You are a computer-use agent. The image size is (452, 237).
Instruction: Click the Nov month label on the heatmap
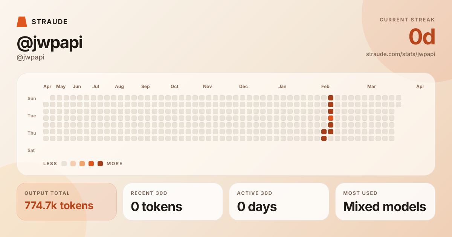(x=208, y=87)
